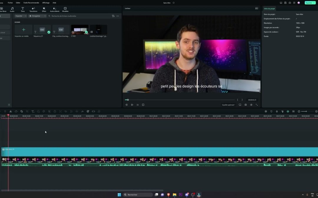This screenshot has height=198, width=318.
Task: Select the C1503 video thumbnail
Action: [x=80, y=30]
